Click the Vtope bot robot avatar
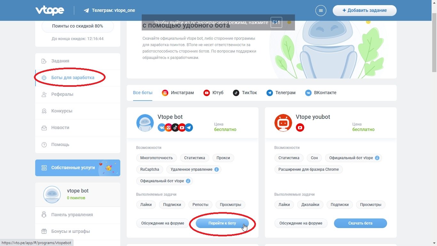437x246 pixels. 145,123
